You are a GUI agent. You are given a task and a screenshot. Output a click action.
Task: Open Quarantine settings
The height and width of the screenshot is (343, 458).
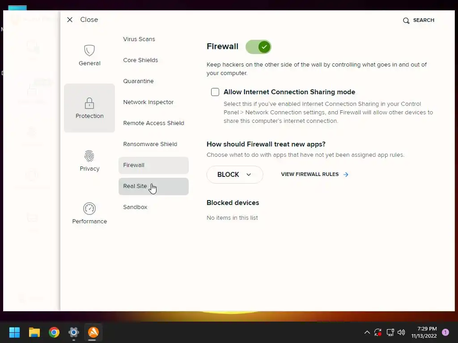tap(138, 81)
